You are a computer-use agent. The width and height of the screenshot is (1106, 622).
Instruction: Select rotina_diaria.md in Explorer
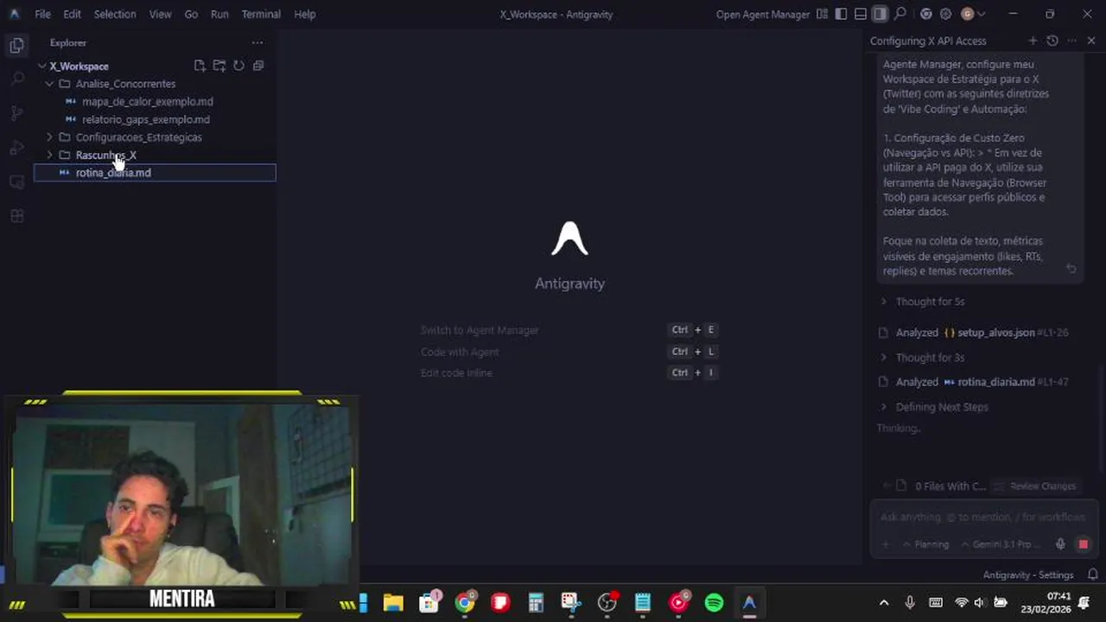[x=155, y=173]
